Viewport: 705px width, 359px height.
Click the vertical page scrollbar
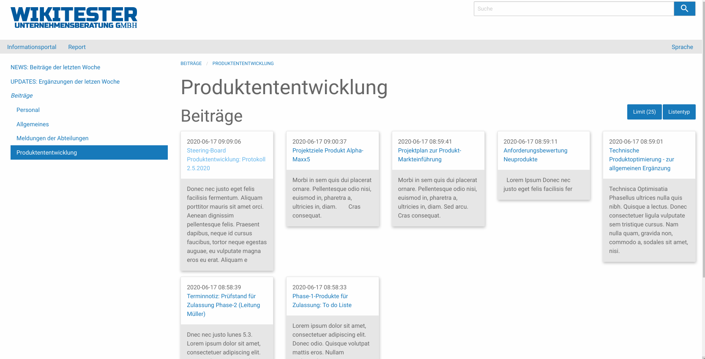pyautogui.click(x=703, y=139)
